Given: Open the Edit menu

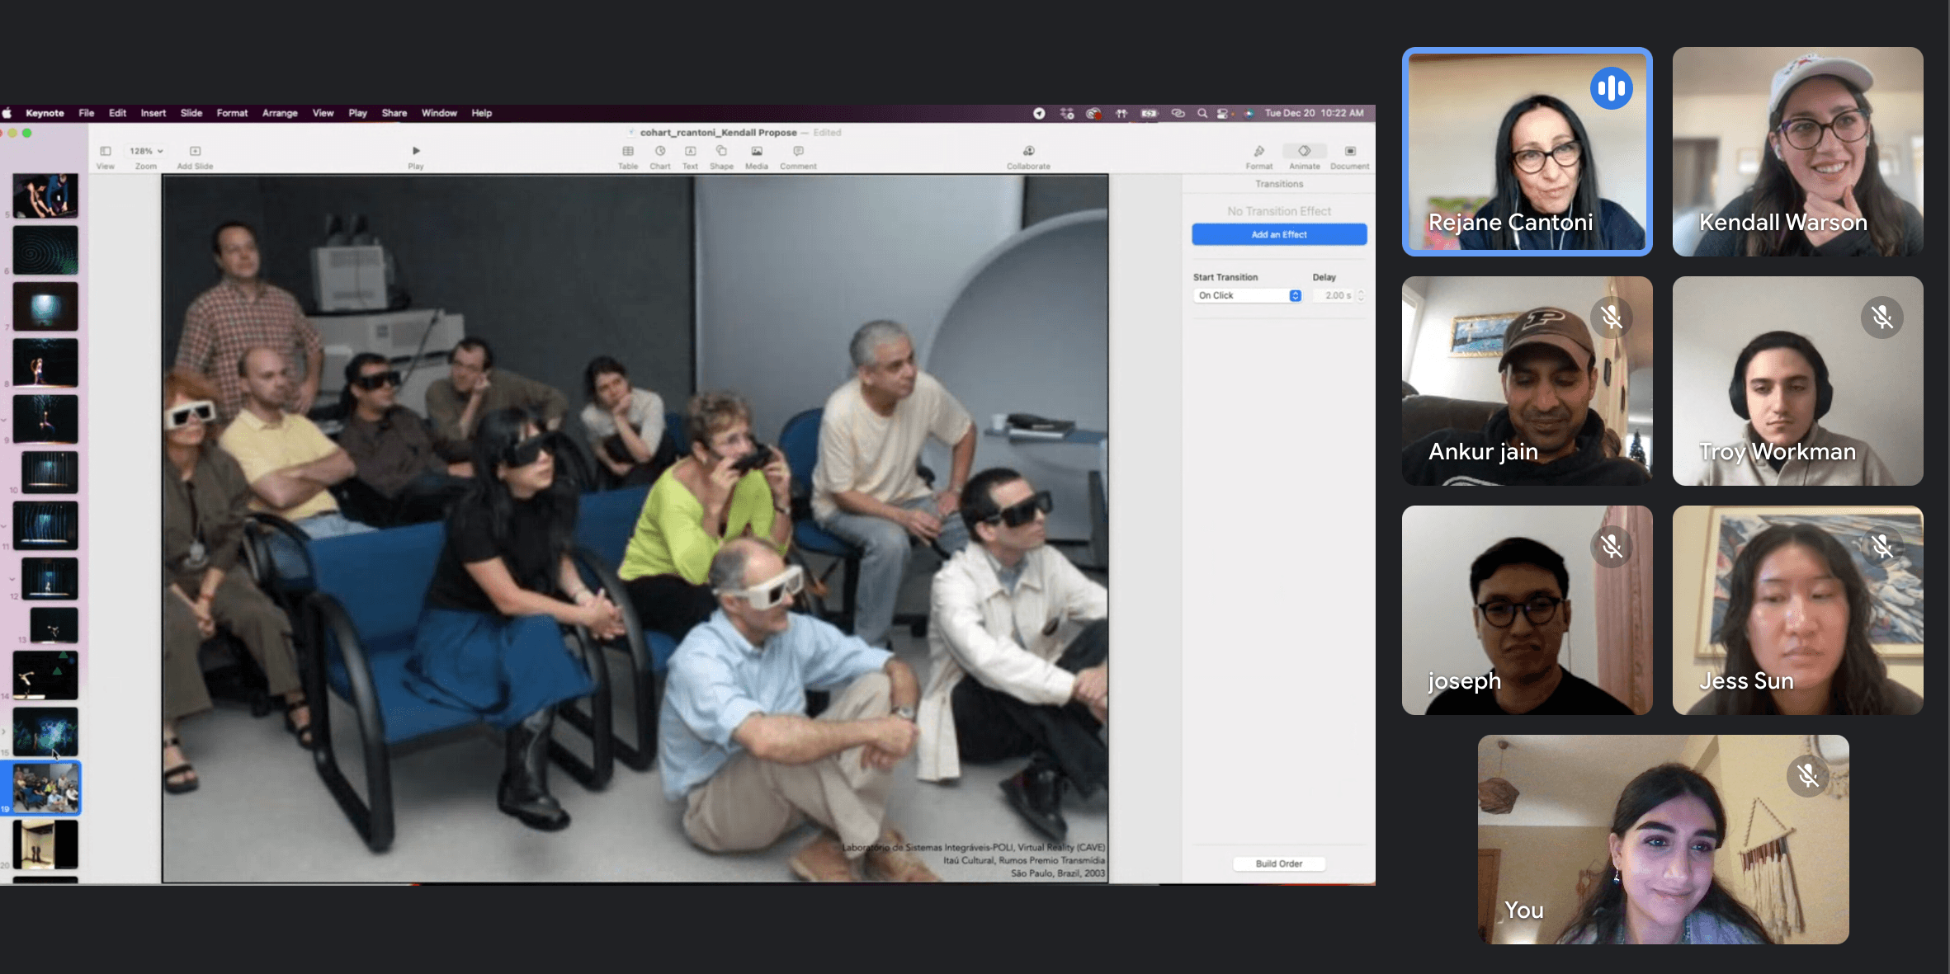Looking at the screenshot, I should (118, 113).
